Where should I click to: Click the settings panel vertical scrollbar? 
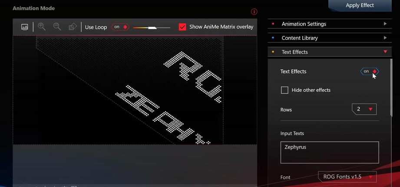[391, 88]
